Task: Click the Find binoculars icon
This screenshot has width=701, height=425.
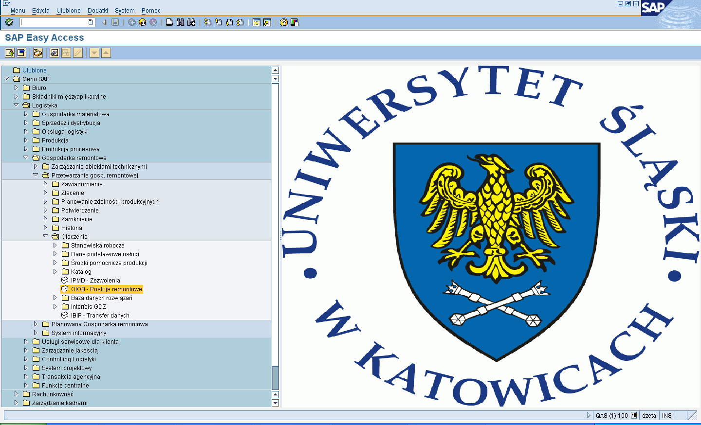Action: pyautogui.click(x=180, y=22)
